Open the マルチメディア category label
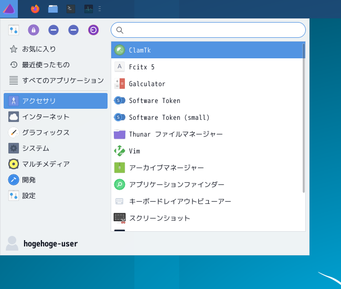 [x=46, y=164]
